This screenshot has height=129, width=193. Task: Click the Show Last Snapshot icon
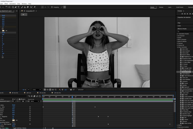point(74,90)
